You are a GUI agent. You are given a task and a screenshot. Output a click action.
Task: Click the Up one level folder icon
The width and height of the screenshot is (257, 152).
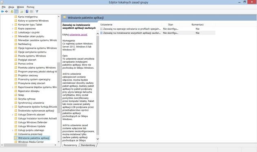tap(12, 11)
